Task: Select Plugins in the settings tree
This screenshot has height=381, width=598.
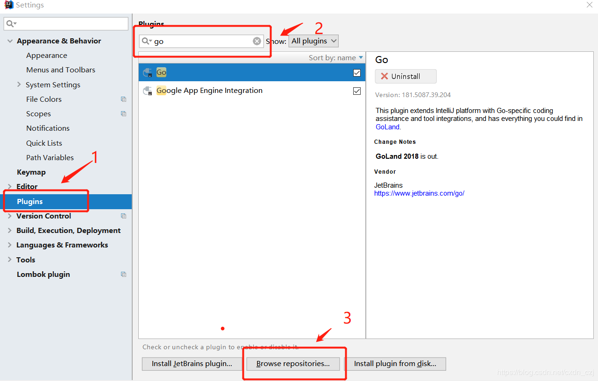Action: (66, 201)
